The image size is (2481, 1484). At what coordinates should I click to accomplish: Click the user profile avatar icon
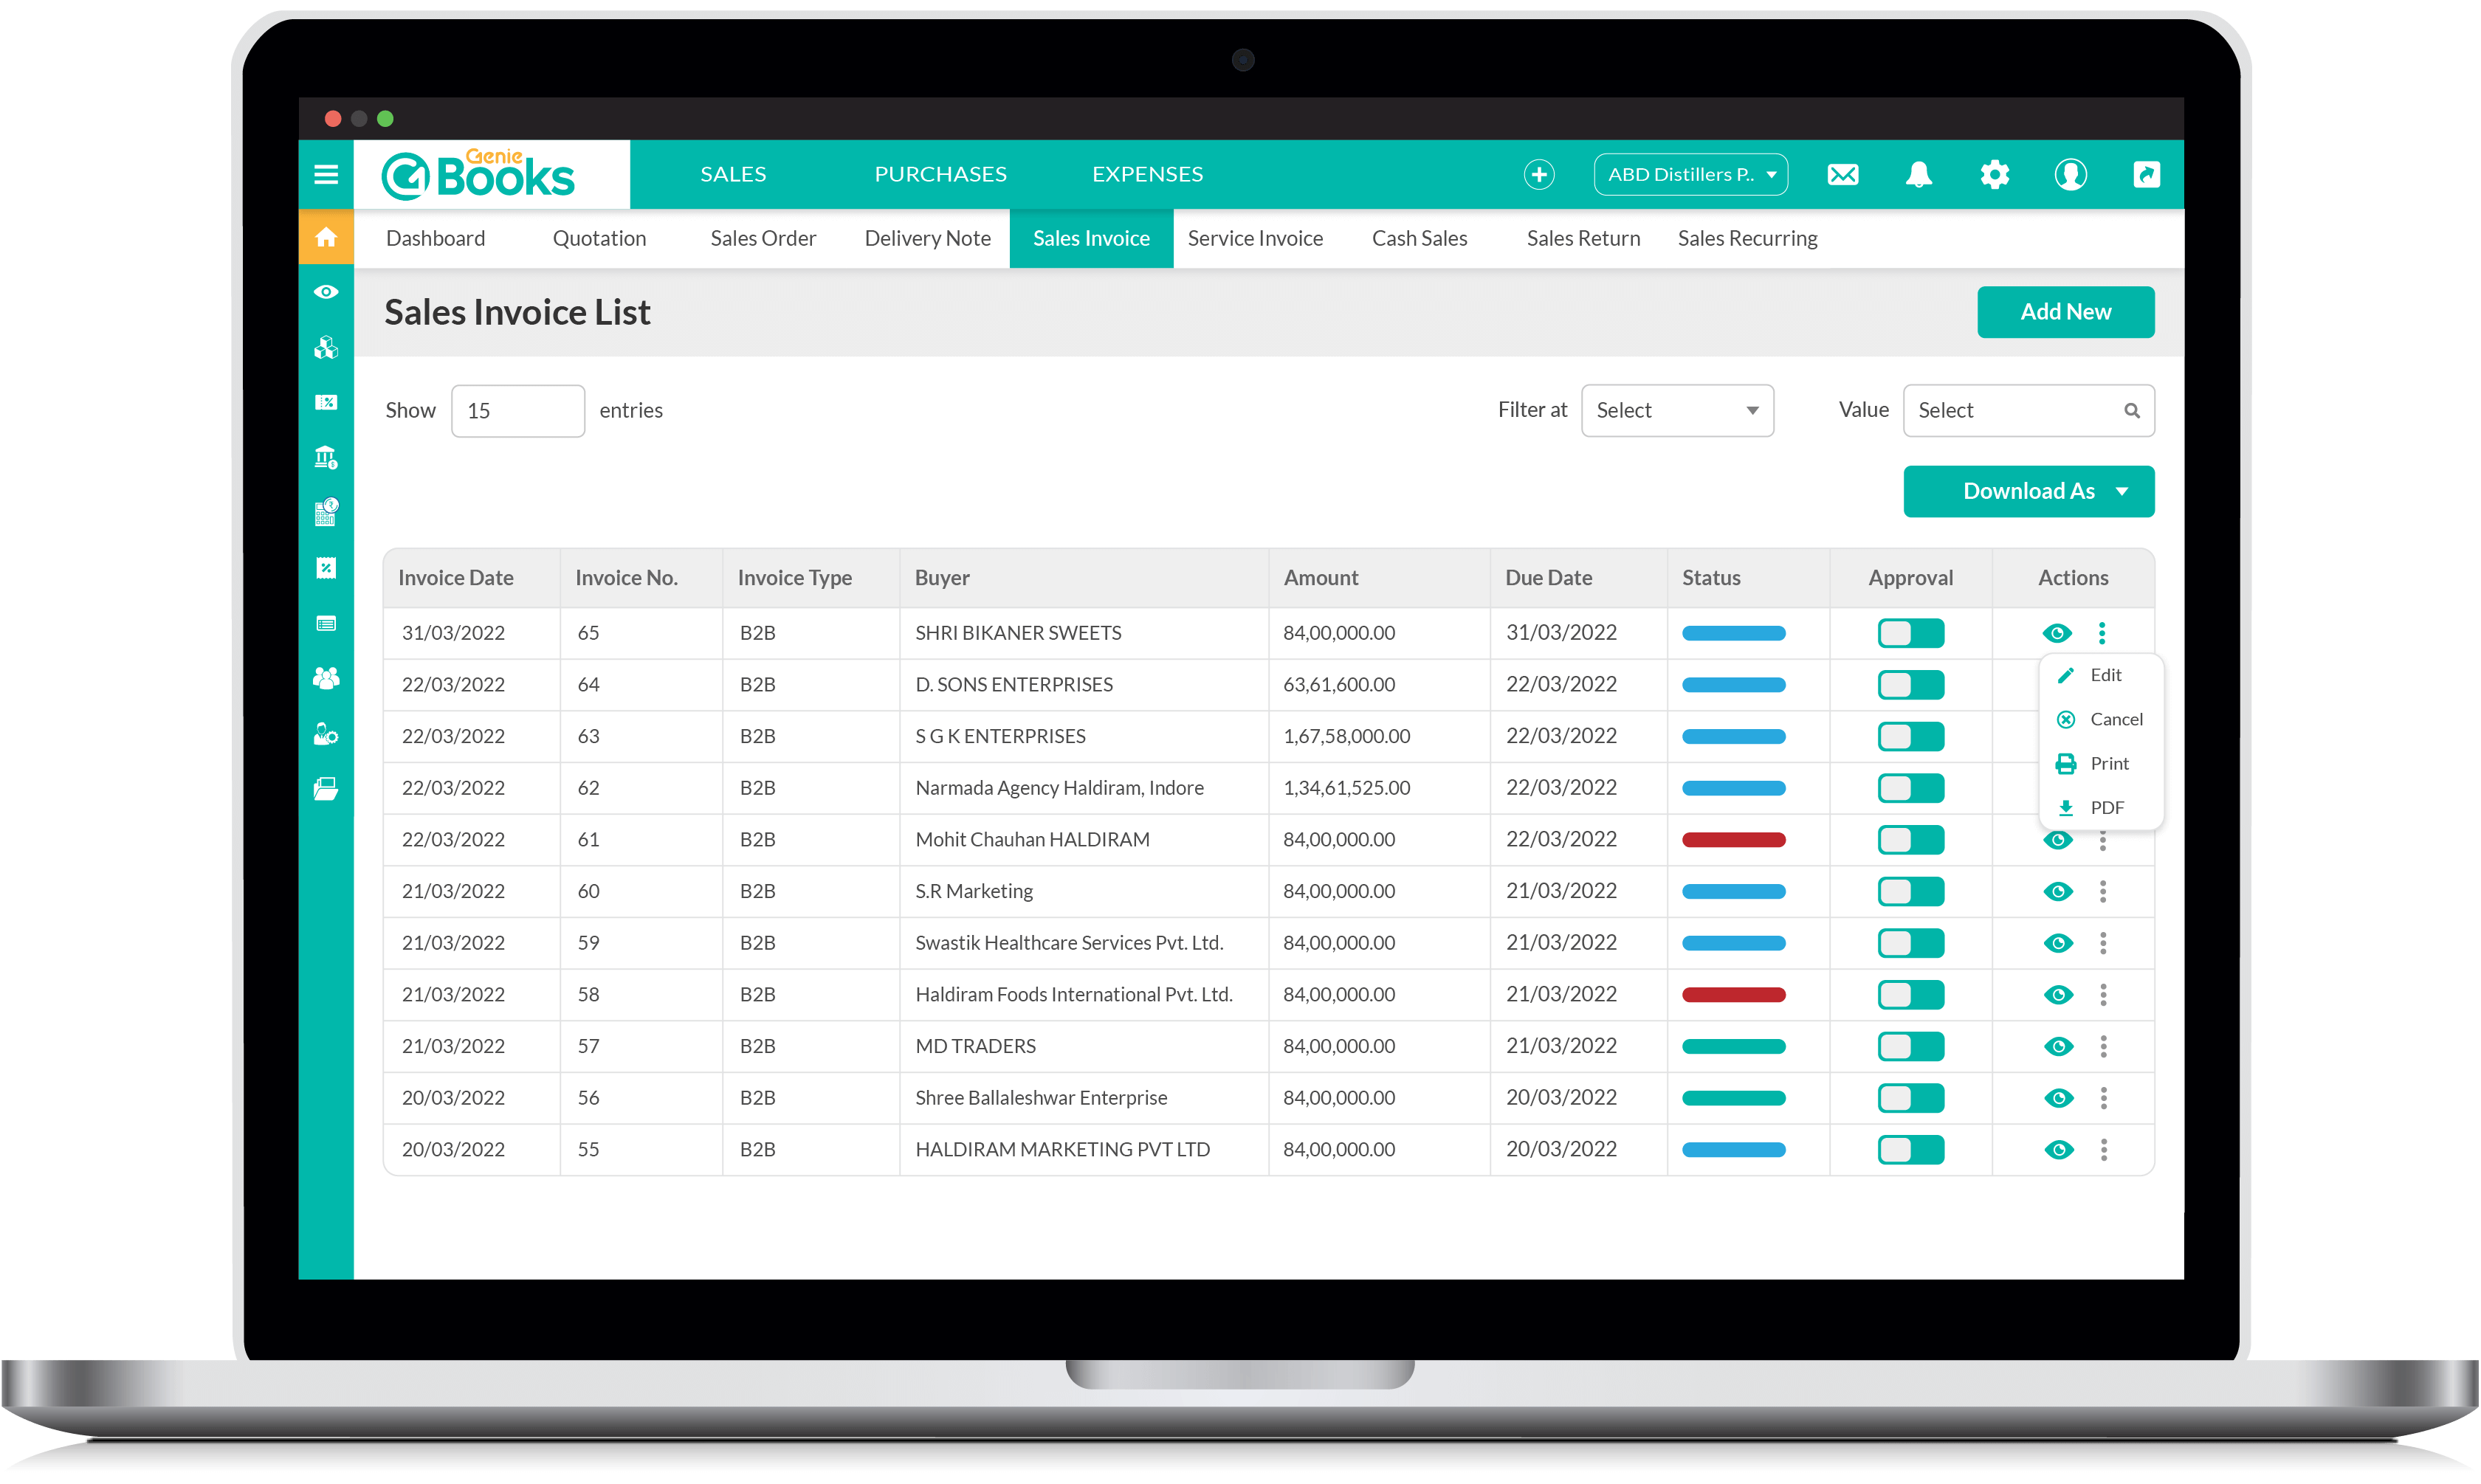click(x=2070, y=175)
